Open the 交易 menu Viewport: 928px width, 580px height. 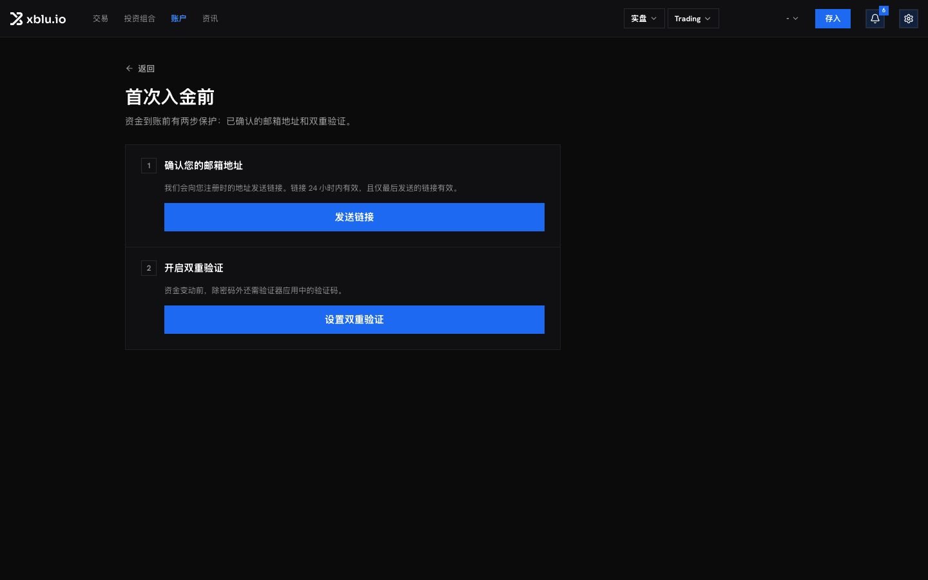coord(101,19)
